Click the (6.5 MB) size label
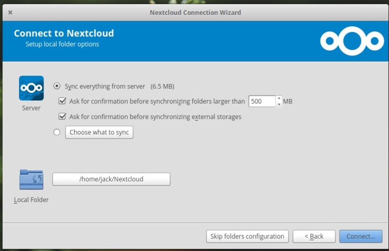The width and height of the screenshot is (389, 251). (162, 86)
